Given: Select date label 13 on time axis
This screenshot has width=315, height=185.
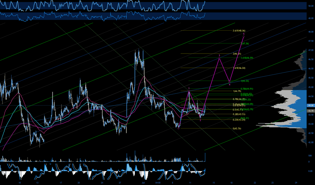Looking at the screenshot, I should pos(38,183).
